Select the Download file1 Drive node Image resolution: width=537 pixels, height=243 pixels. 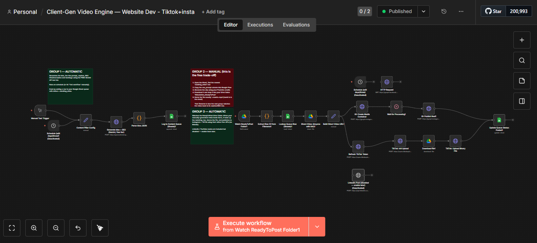[429, 141]
